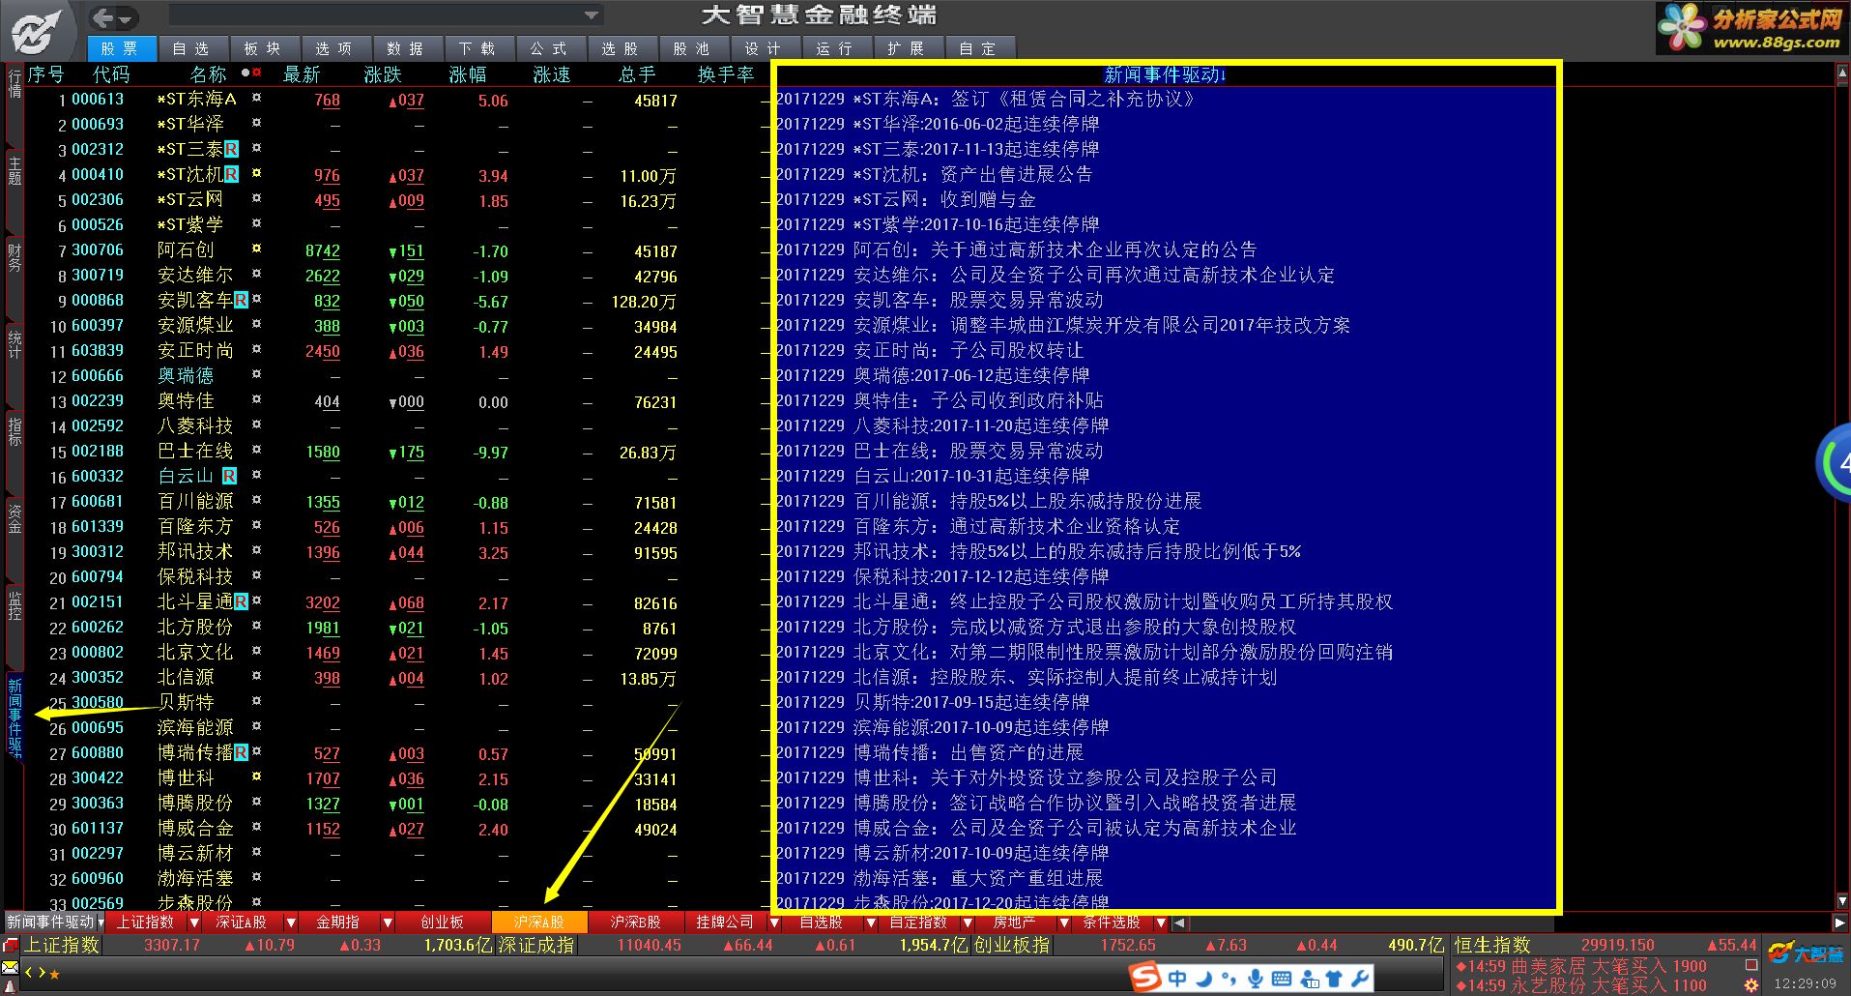Click the R badge next to 白云山

pyautogui.click(x=229, y=476)
